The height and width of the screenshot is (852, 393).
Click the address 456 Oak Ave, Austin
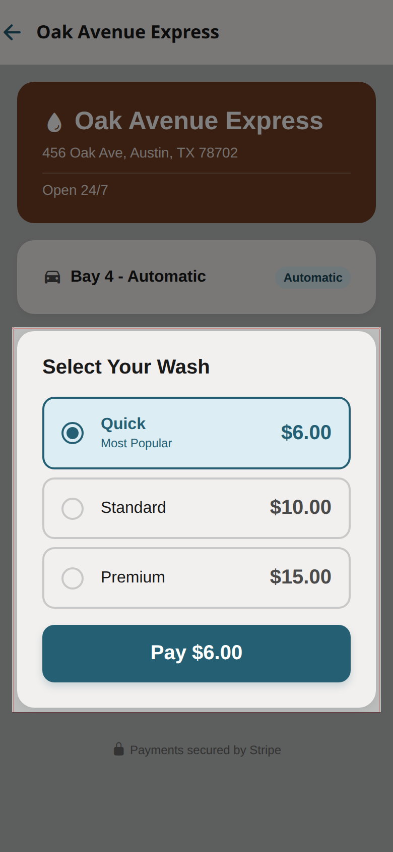click(x=140, y=152)
